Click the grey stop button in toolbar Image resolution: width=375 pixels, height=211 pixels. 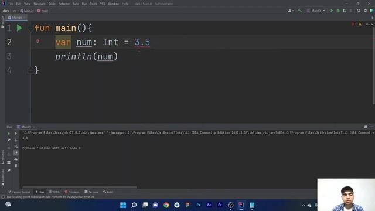(350, 11)
